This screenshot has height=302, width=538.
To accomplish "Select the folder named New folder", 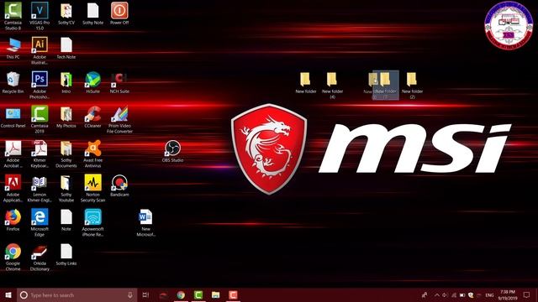I will 305,80.
